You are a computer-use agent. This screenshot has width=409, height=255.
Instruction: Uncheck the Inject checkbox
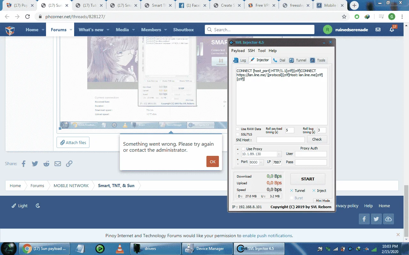click(314, 191)
